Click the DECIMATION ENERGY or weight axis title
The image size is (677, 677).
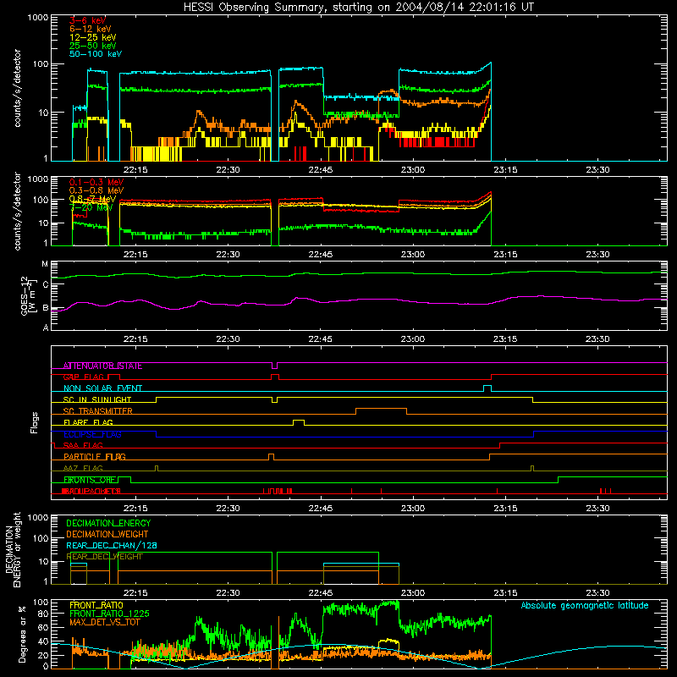(13, 549)
